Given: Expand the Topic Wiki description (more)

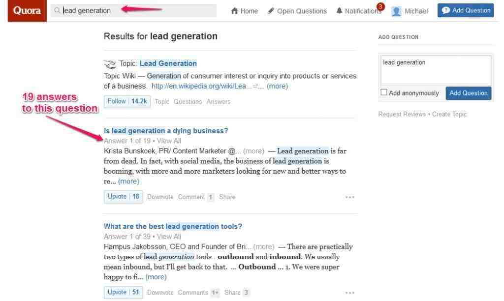Looking at the screenshot, I should pyautogui.click(x=277, y=86).
